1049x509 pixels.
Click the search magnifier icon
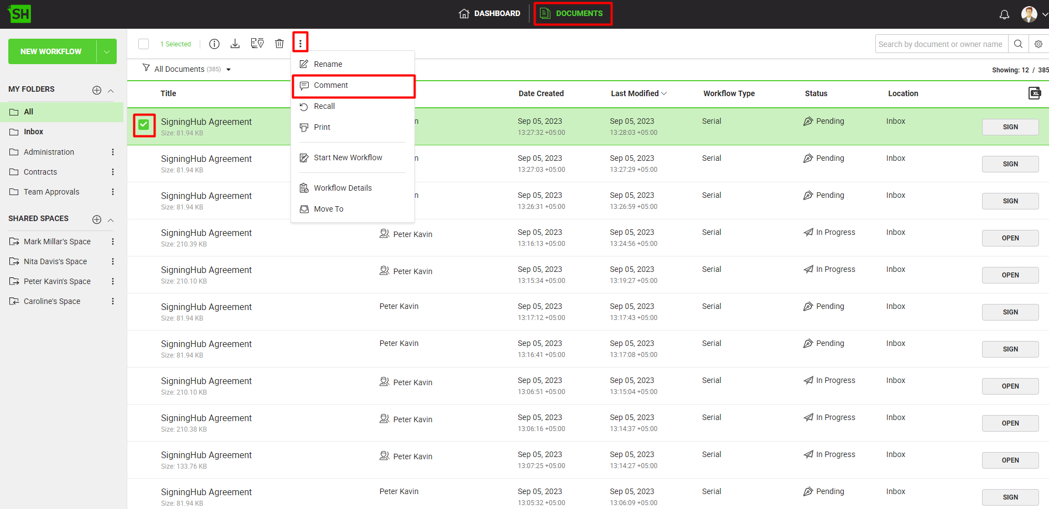1018,44
